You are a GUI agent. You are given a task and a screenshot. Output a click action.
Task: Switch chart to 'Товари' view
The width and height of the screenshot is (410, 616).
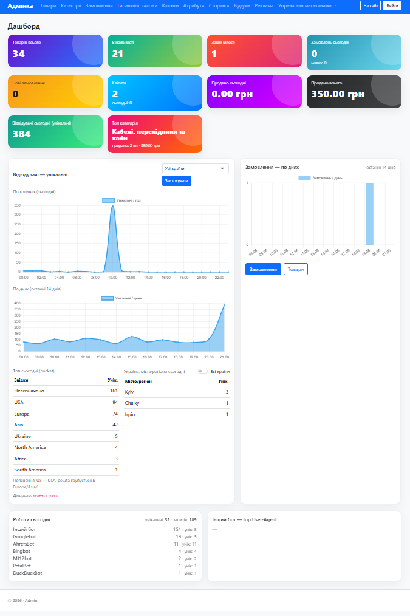296,269
